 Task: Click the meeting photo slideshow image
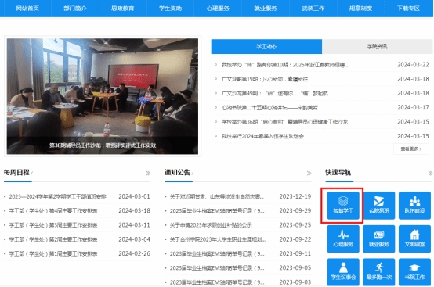click(103, 96)
